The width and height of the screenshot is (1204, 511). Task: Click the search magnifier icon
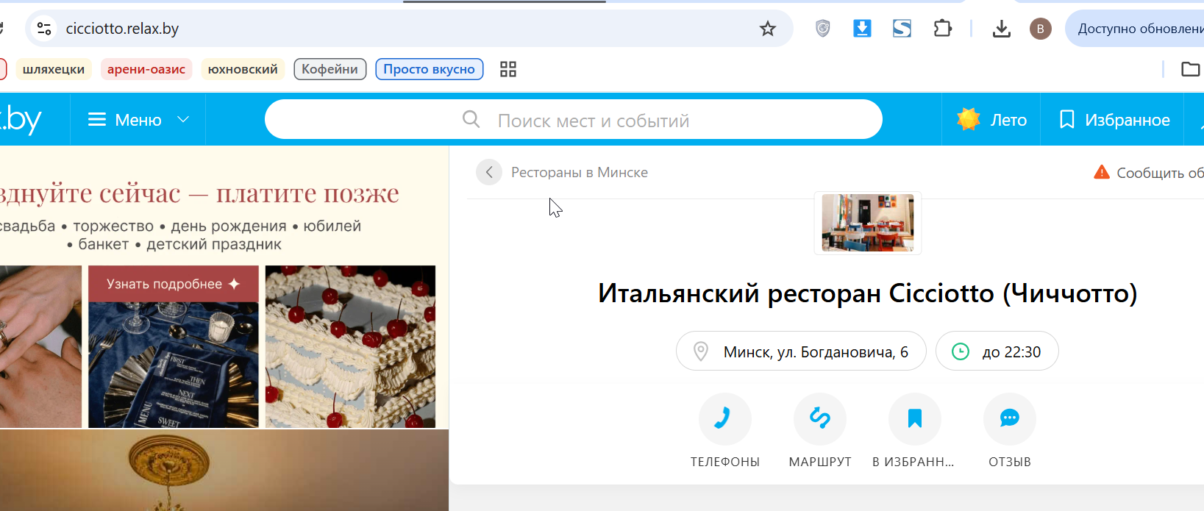(471, 119)
